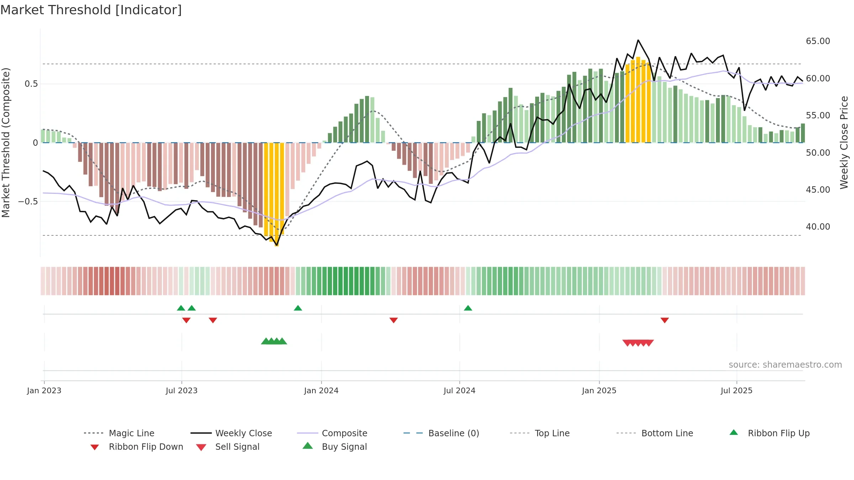
Task: Toggle the Magic Line legend entry
Action: 119,433
